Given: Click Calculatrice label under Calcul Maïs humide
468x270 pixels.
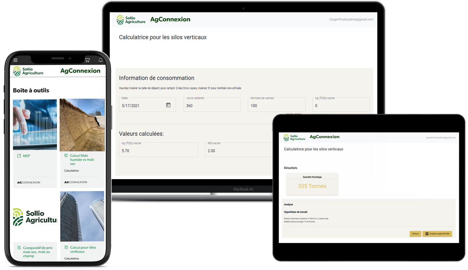Looking at the screenshot, I should click(72, 171).
